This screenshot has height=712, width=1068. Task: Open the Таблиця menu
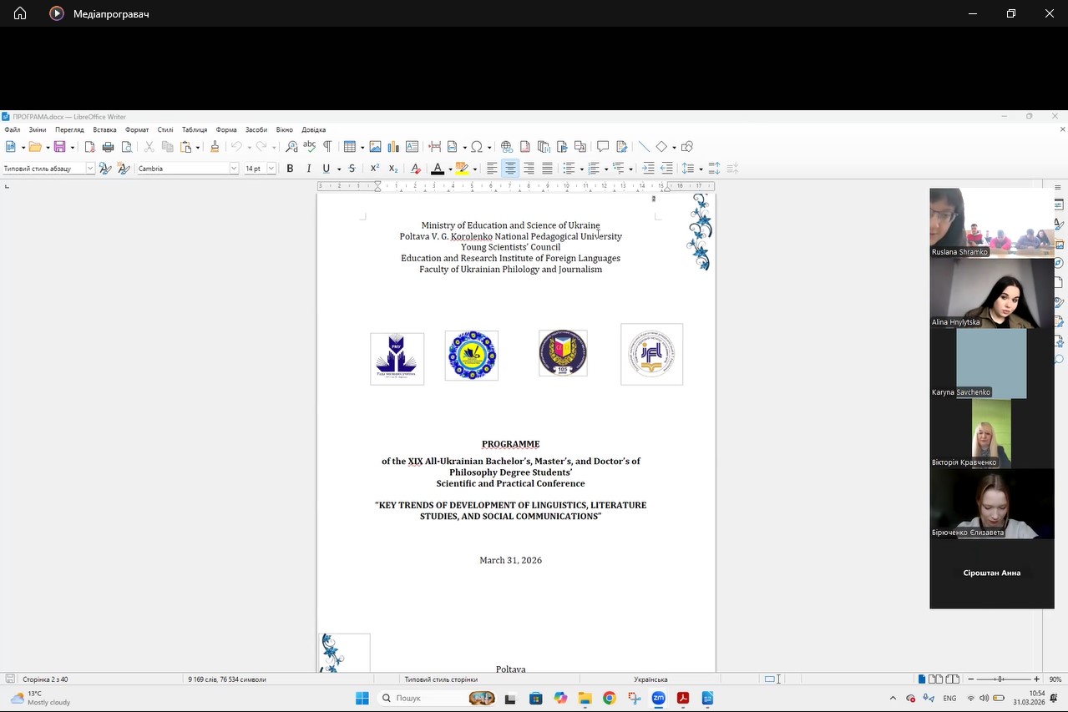(195, 130)
